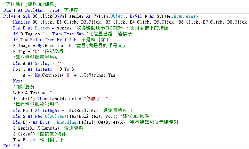Click the 'Handles B0.Click' line
Image resolution: width=249 pixels, height=149 pixels.
pos(130,22)
